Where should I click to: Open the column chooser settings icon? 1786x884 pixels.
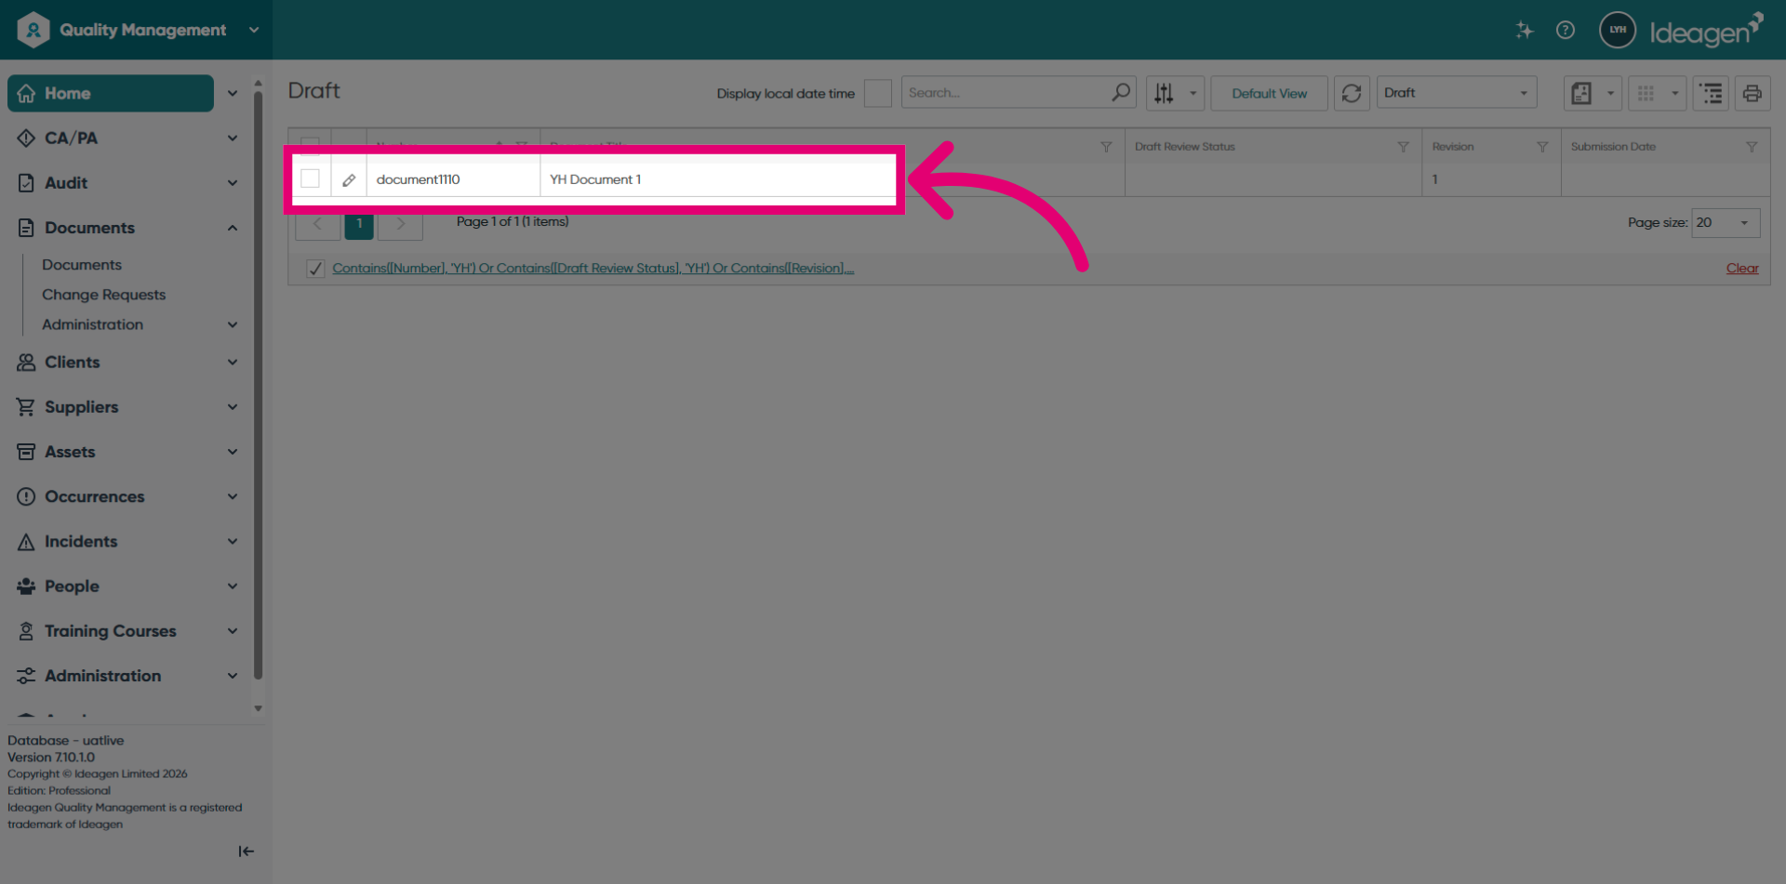point(1164,93)
